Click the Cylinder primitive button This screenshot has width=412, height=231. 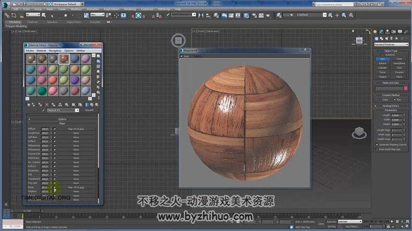(383, 68)
